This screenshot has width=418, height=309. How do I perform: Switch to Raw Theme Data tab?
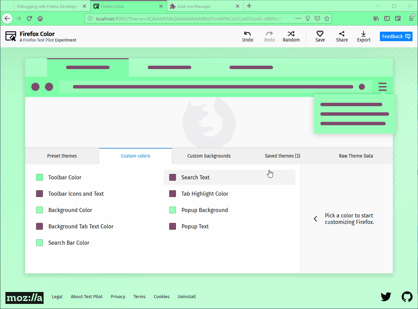tap(356, 156)
